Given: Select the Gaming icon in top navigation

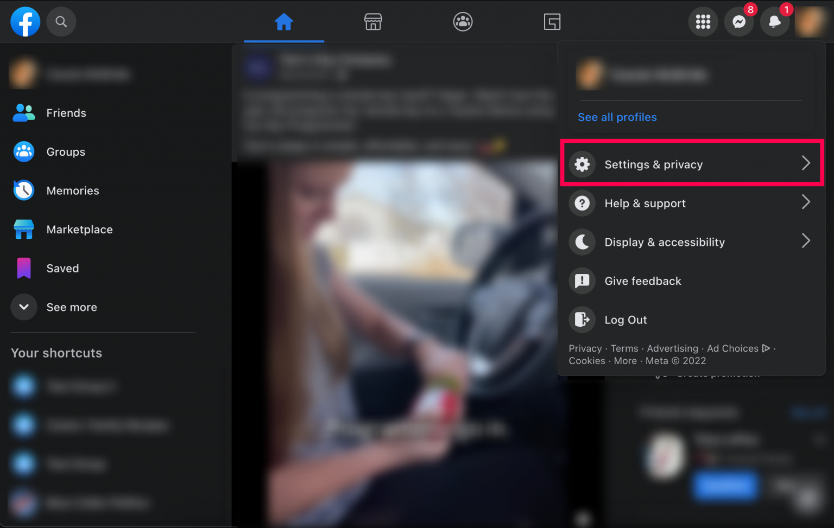Looking at the screenshot, I should (x=552, y=22).
